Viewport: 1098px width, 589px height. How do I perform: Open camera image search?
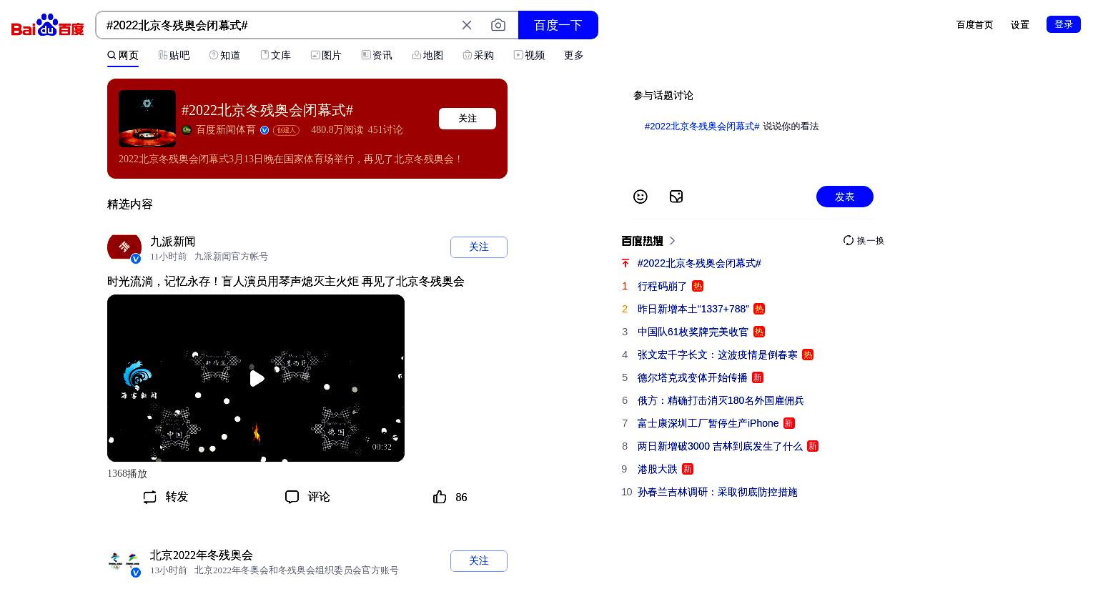[498, 25]
